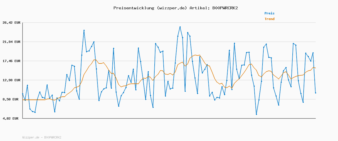This screenshot has width=338, height=141.
Task: Click the 26.42 EUR axis label
Action: point(11,23)
